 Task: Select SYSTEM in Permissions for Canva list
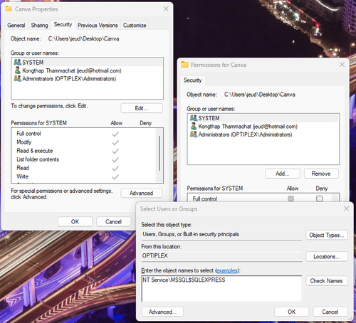click(263, 118)
